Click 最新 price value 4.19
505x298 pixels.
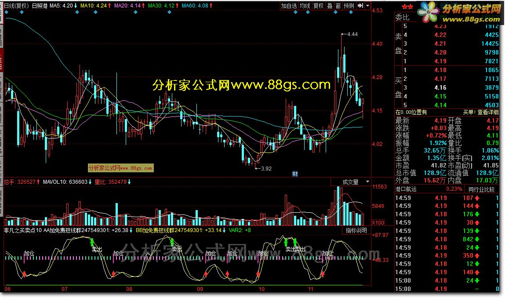pyautogui.click(x=440, y=120)
